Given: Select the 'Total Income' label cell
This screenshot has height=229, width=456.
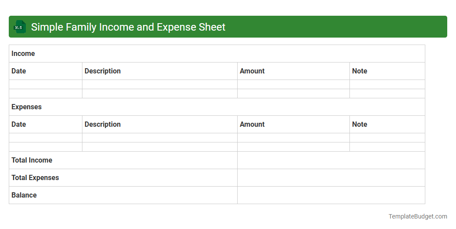Looking at the screenshot, I should click(x=123, y=160).
